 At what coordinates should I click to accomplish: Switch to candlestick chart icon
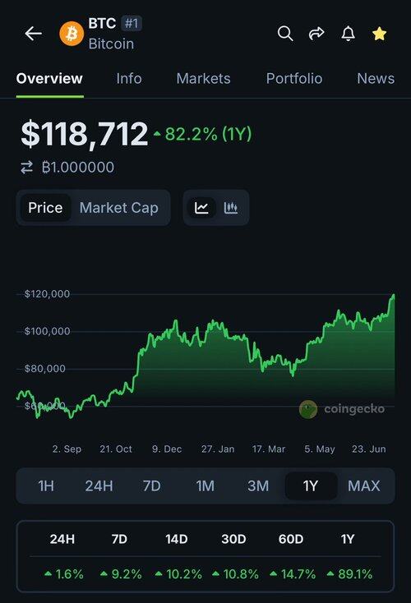click(x=230, y=208)
